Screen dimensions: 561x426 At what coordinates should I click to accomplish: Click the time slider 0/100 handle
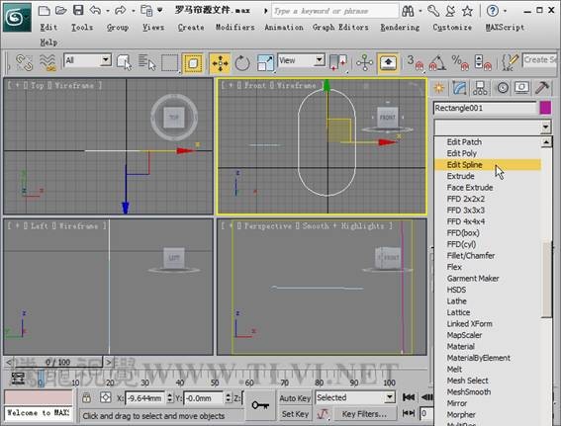58,363
